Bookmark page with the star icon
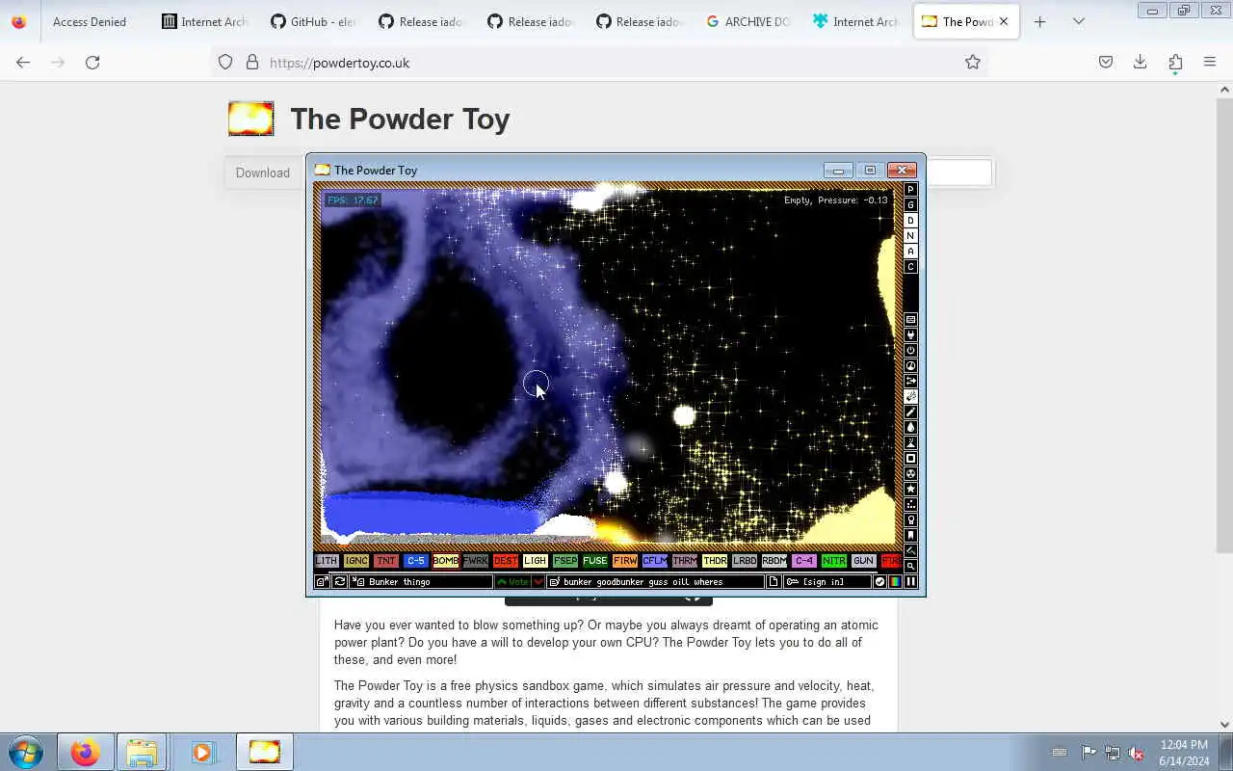The height and width of the screenshot is (771, 1233). 973,62
